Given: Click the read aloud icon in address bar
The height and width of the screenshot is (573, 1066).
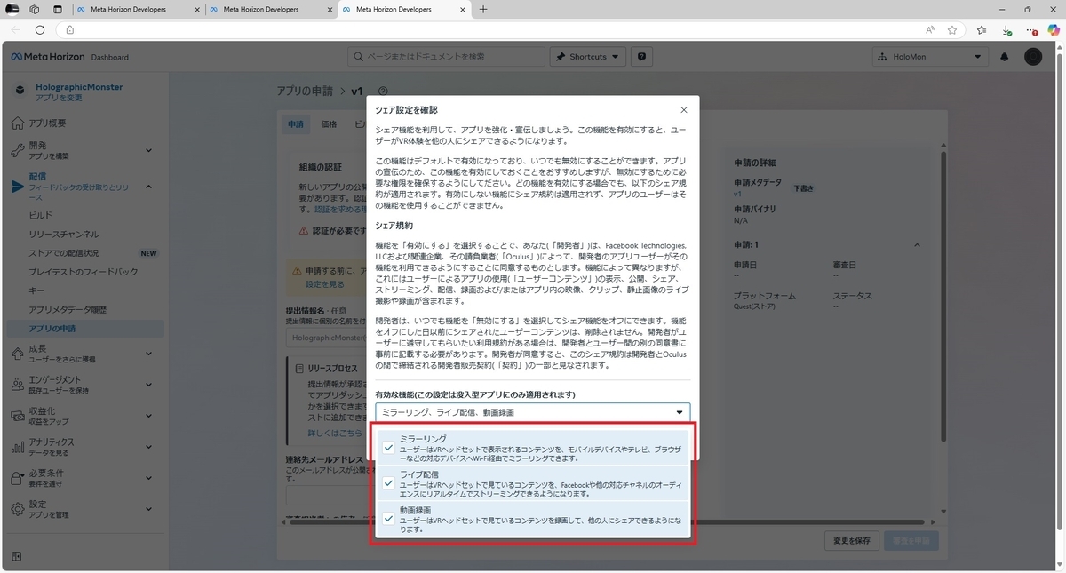Looking at the screenshot, I should pyautogui.click(x=929, y=29).
